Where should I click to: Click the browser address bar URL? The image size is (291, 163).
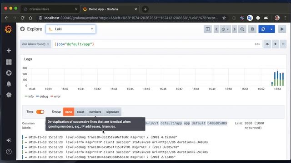(131, 18)
